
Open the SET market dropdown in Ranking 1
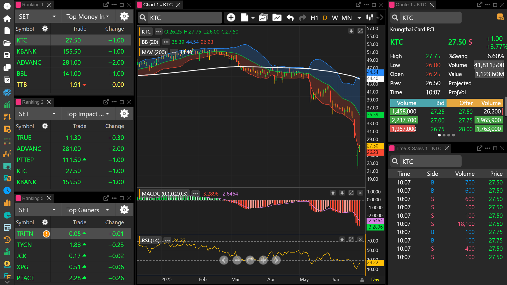click(38, 16)
